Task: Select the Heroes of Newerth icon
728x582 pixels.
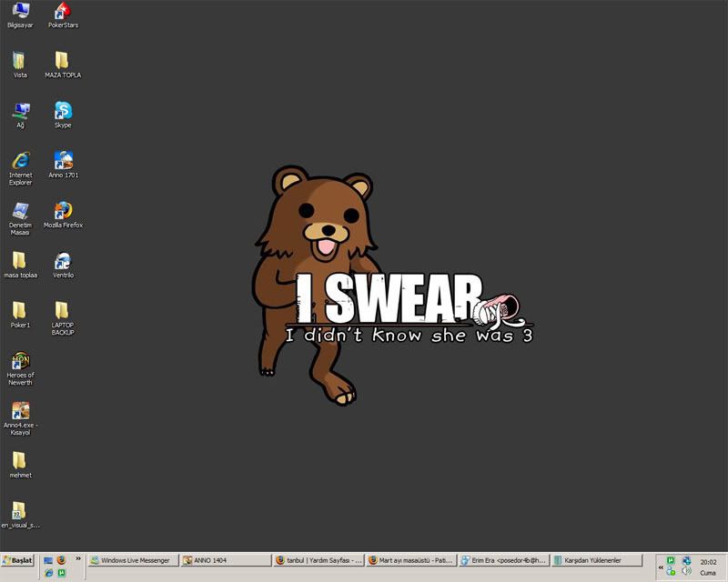Action: pyautogui.click(x=20, y=361)
